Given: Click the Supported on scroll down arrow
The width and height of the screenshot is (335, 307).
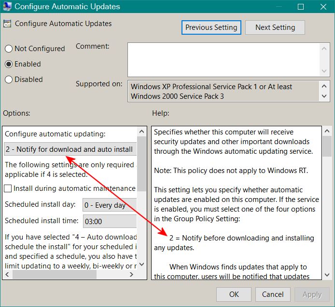Looking at the screenshot, I should tap(324, 96).
